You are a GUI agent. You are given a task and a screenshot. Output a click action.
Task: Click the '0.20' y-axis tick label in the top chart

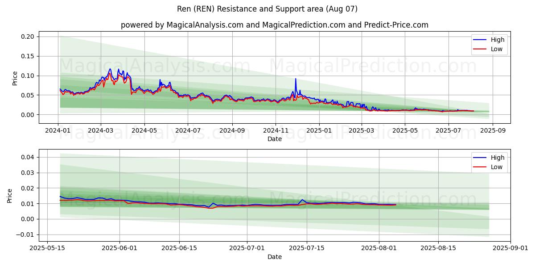28,36
